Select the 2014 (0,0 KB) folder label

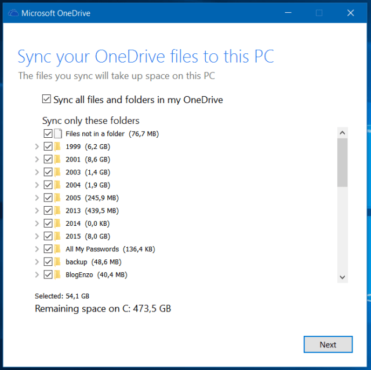[88, 224]
